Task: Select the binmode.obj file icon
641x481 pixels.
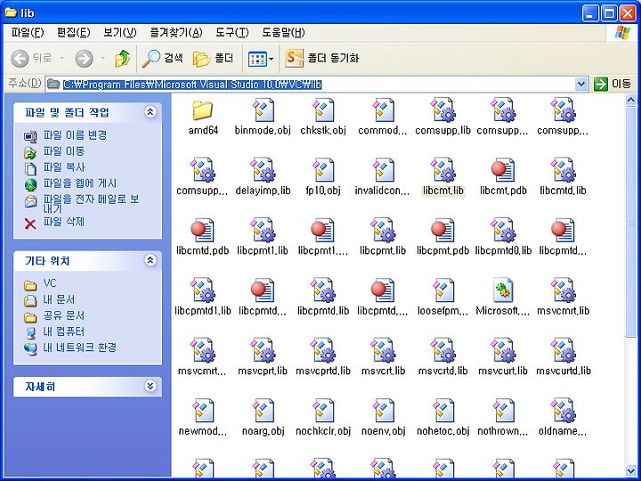Action: [x=263, y=110]
